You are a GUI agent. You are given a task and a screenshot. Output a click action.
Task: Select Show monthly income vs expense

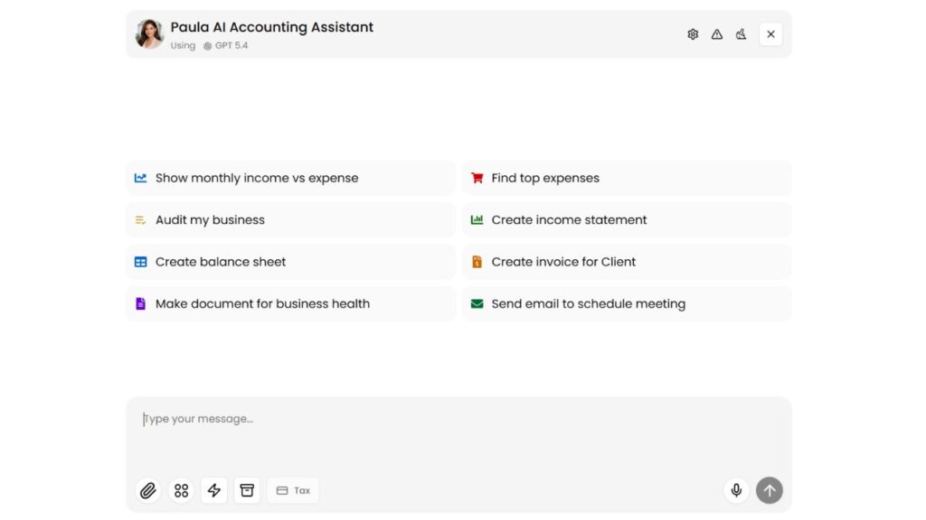[x=290, y=178]
